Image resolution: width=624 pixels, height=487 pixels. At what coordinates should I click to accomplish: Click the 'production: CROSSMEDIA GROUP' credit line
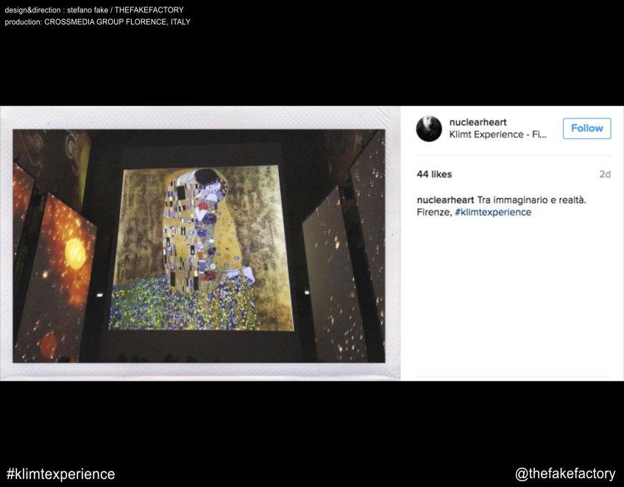[97, 22]
